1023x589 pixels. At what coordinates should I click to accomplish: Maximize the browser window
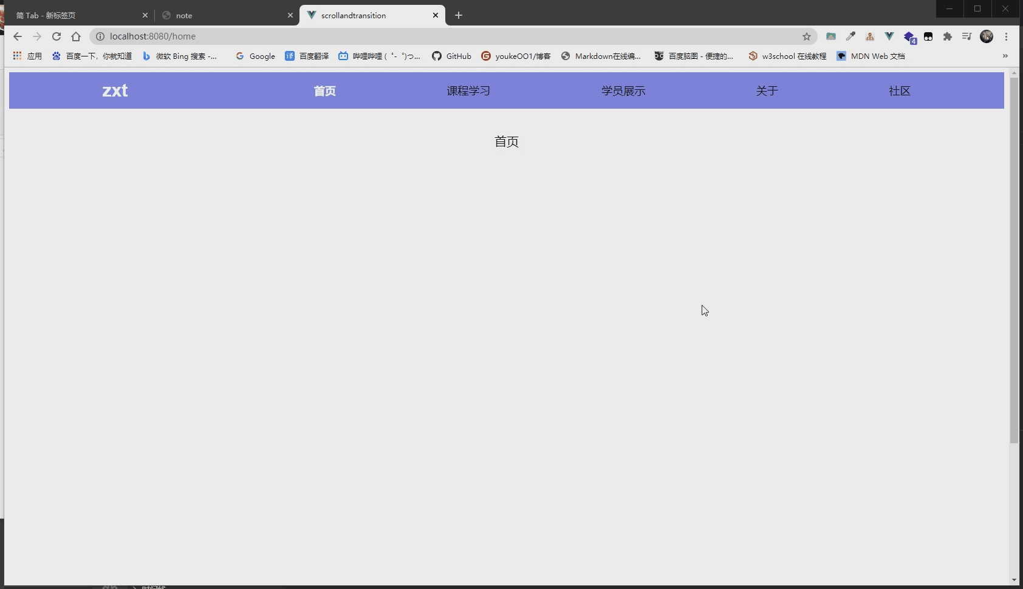pyautogui.click(x=977, y=9)
